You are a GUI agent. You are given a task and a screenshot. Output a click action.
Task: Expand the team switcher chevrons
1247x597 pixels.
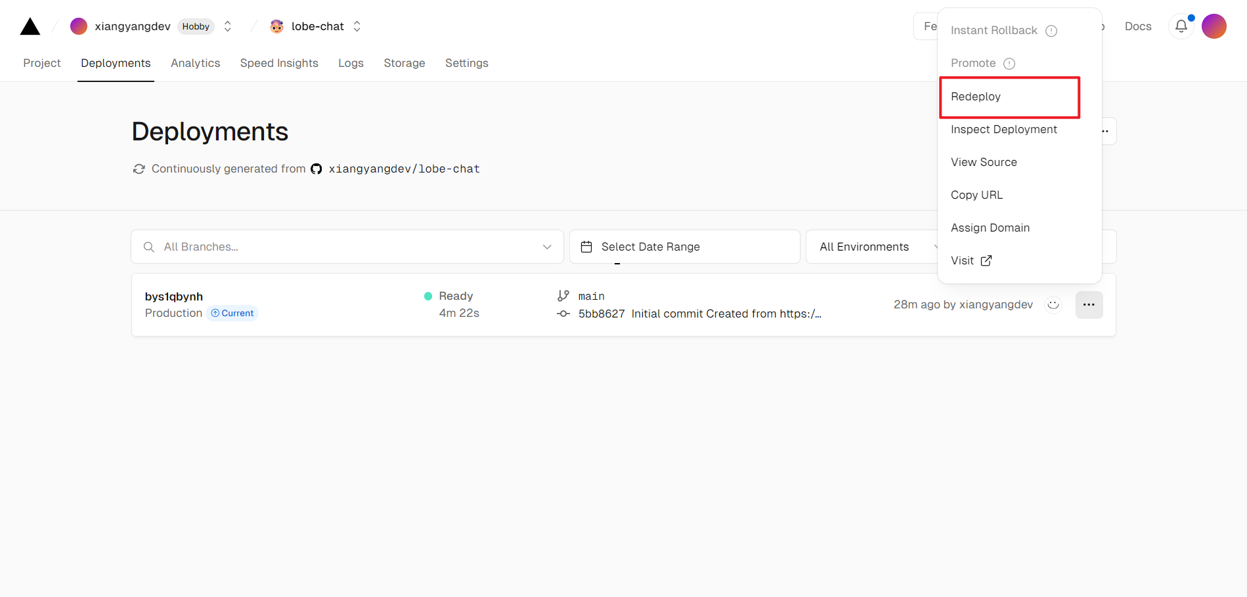click(x=228, y=26)
